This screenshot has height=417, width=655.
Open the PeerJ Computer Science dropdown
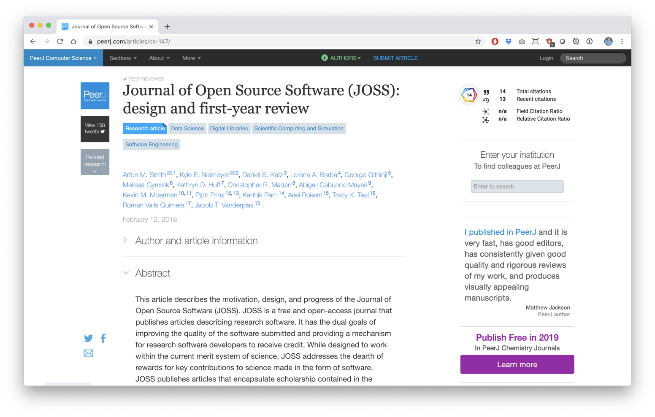(63, 58)
